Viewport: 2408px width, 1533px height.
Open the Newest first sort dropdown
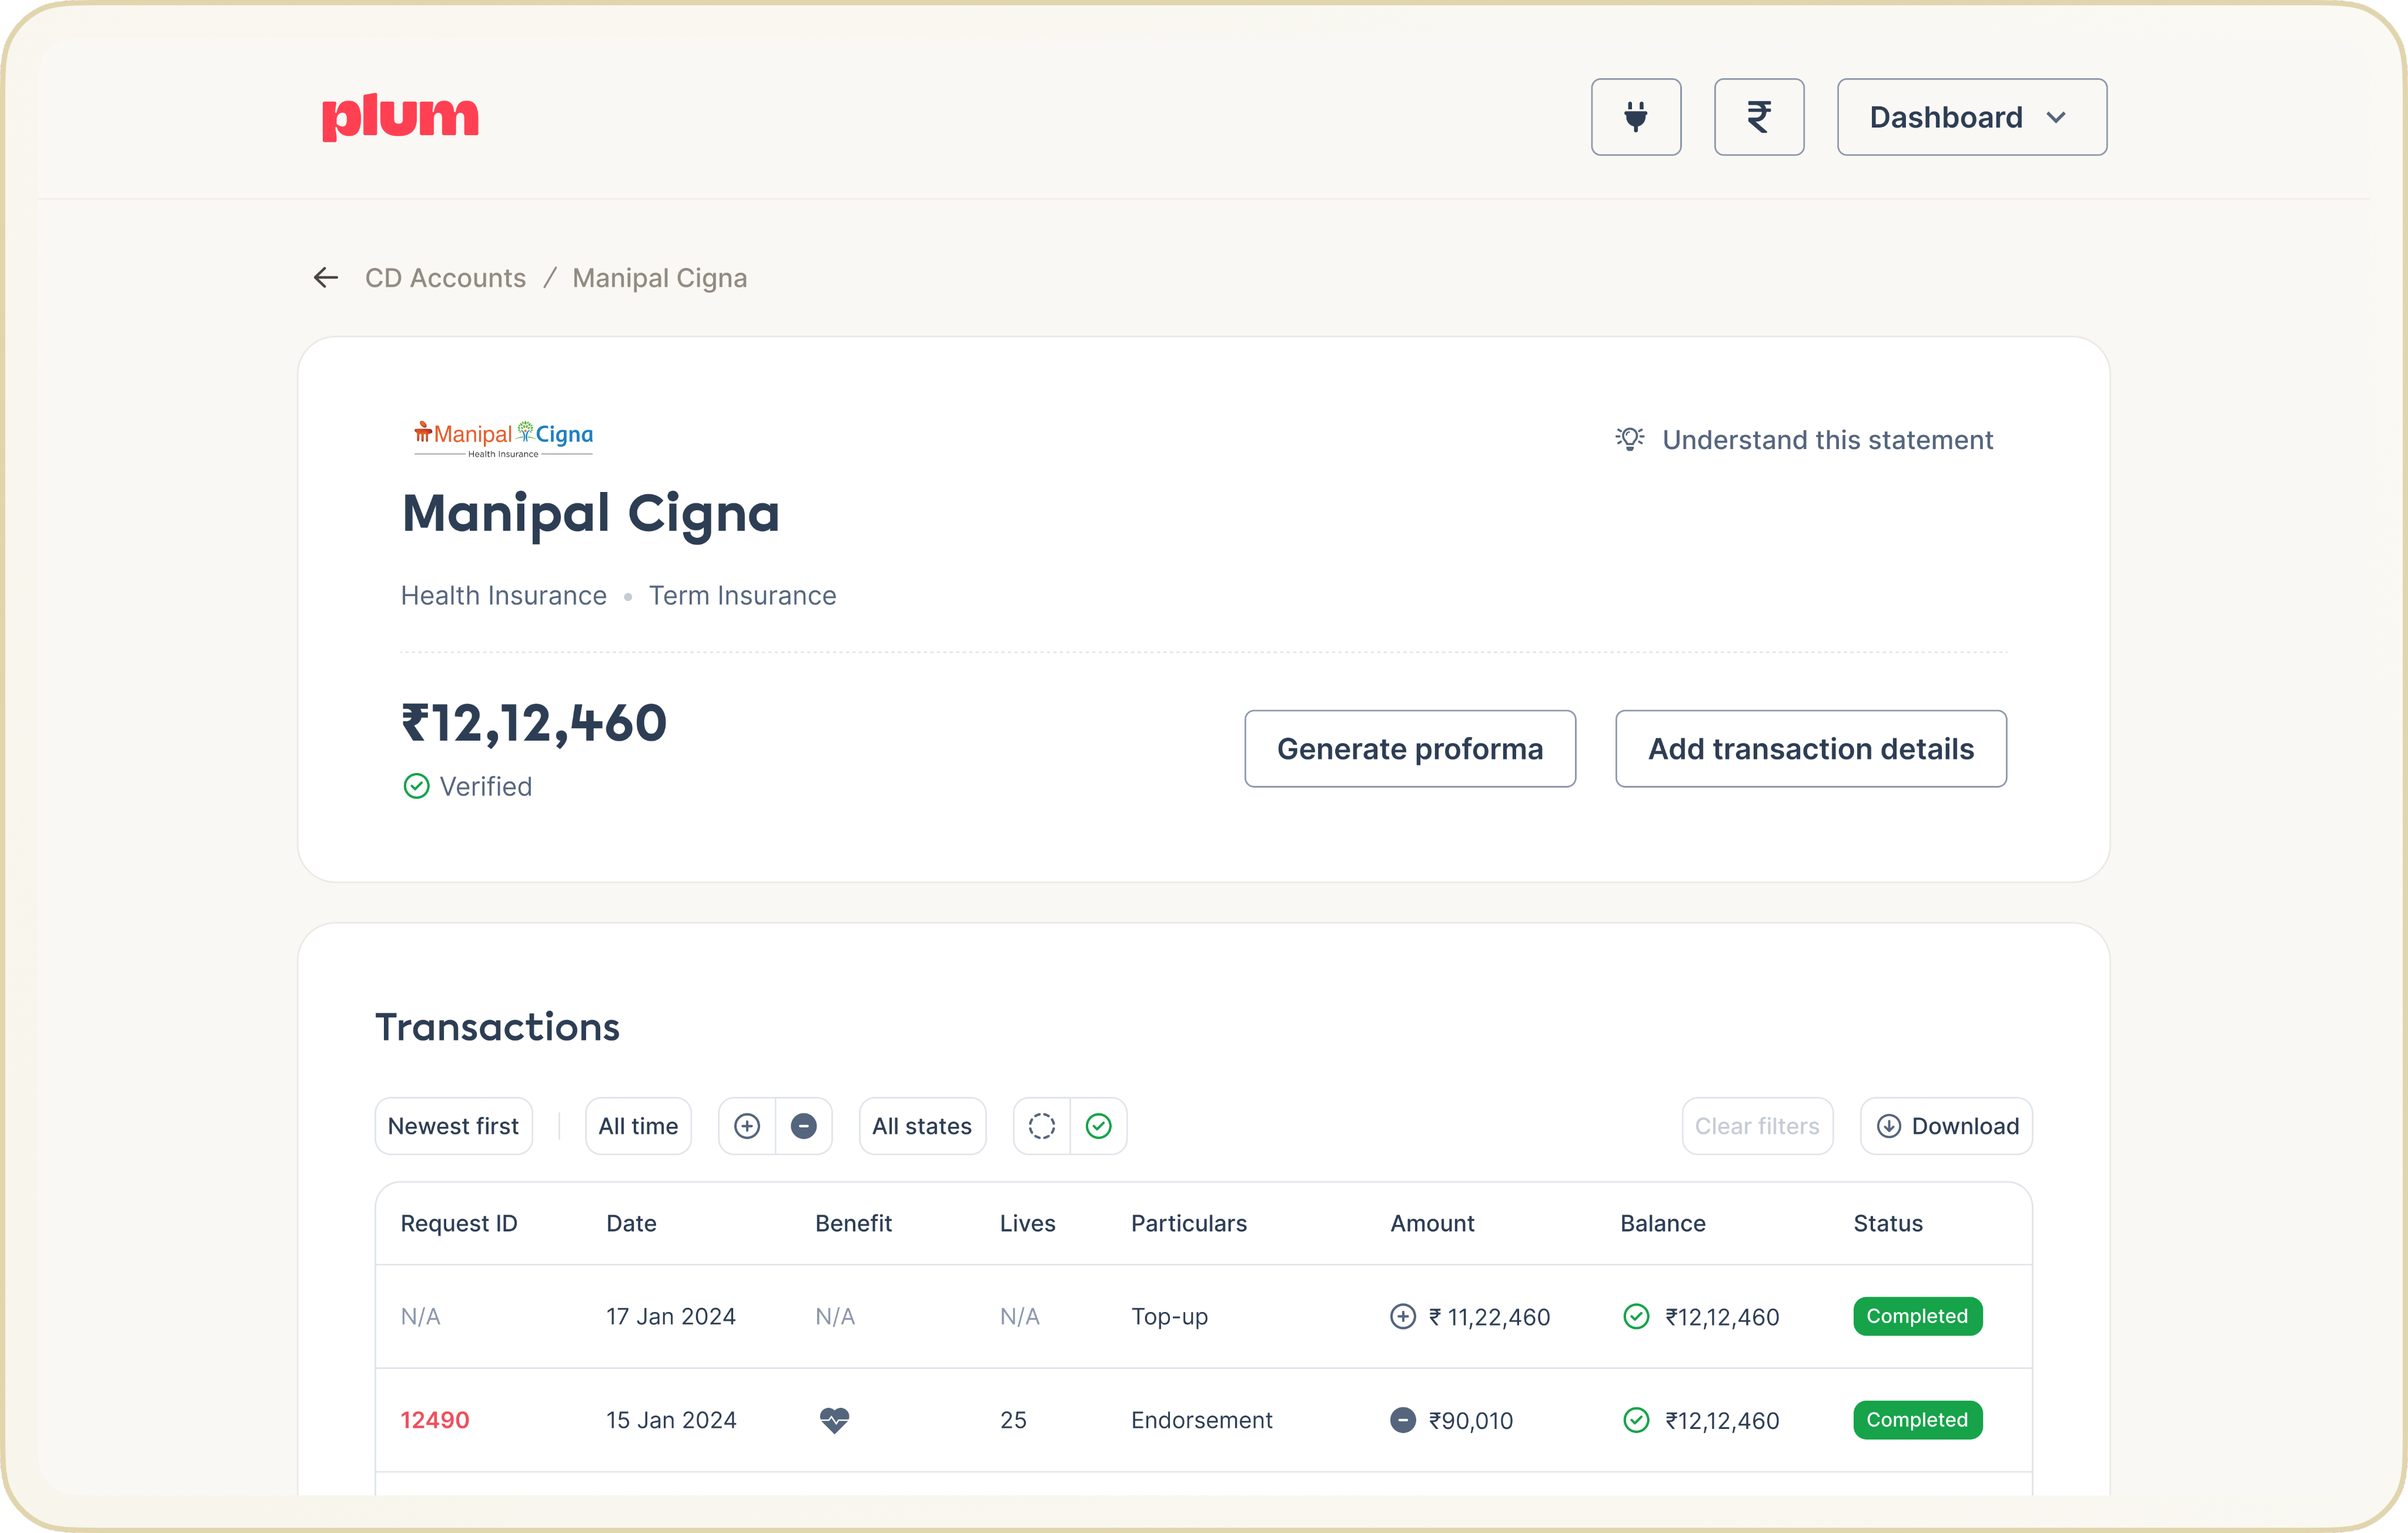pos(453,1126)
